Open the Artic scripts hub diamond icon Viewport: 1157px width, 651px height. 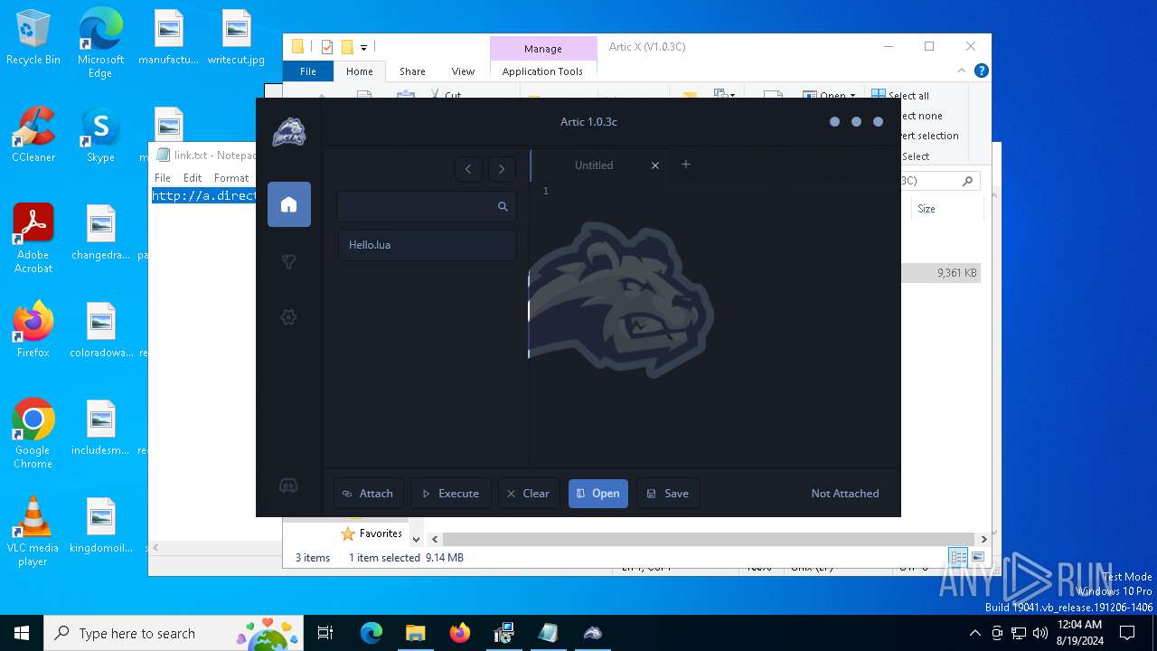tap(289, 262)
